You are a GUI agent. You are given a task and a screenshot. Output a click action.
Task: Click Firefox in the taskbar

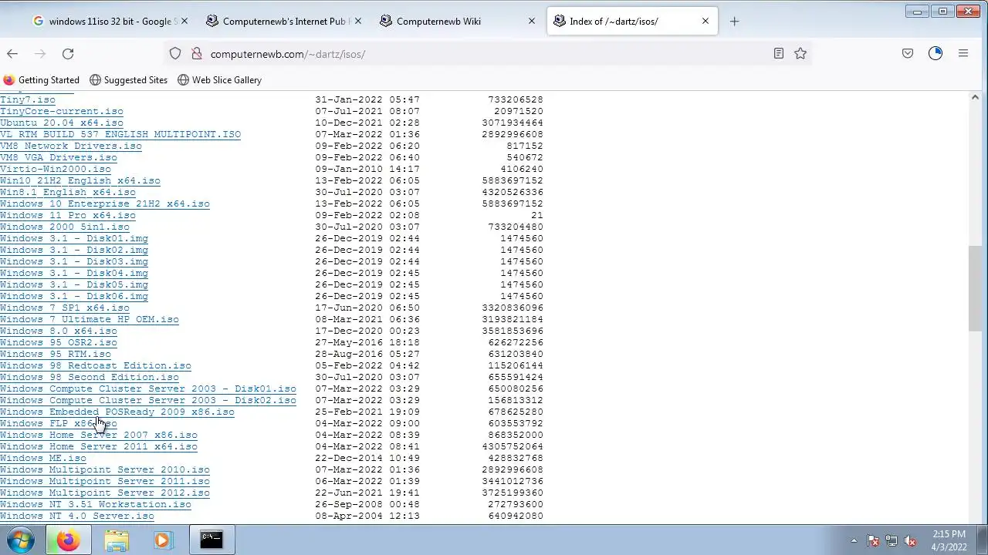coord(68,540)
